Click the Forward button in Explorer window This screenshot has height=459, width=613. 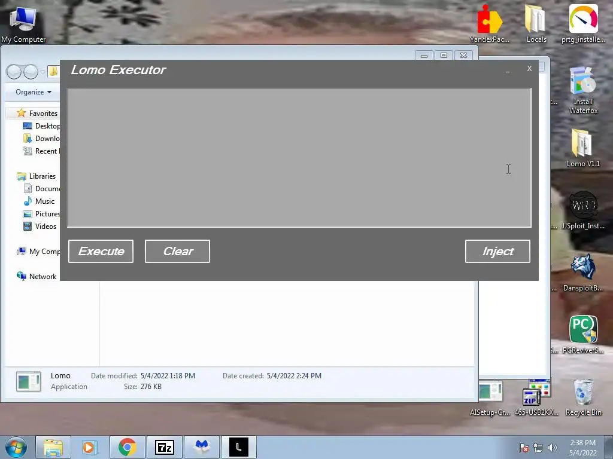coord(31,72)
